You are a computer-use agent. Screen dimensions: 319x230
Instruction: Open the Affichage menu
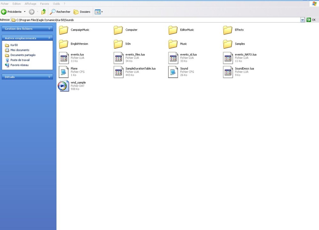coord(30,3)
